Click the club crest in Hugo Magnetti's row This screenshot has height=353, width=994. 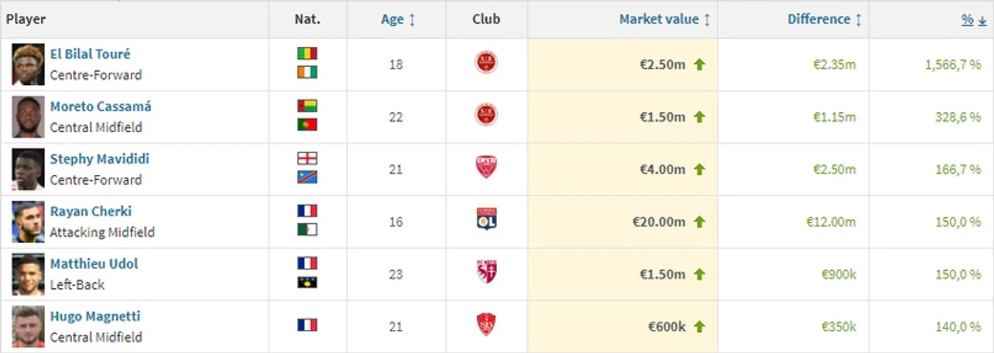[486, 325]
